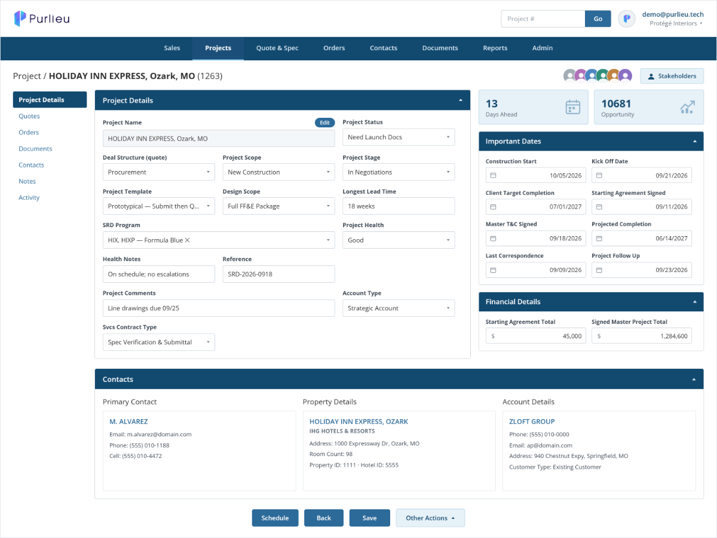The image size is (717, 538).
Task: Click the Project Comments field
Action: pyautogui.click(x=219, y=308)
